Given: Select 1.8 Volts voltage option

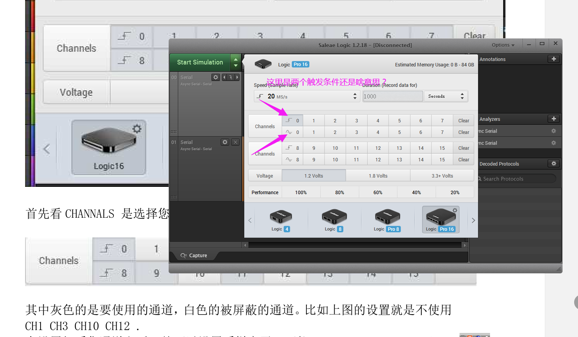Looking at the screenshot, I should 378,176.
